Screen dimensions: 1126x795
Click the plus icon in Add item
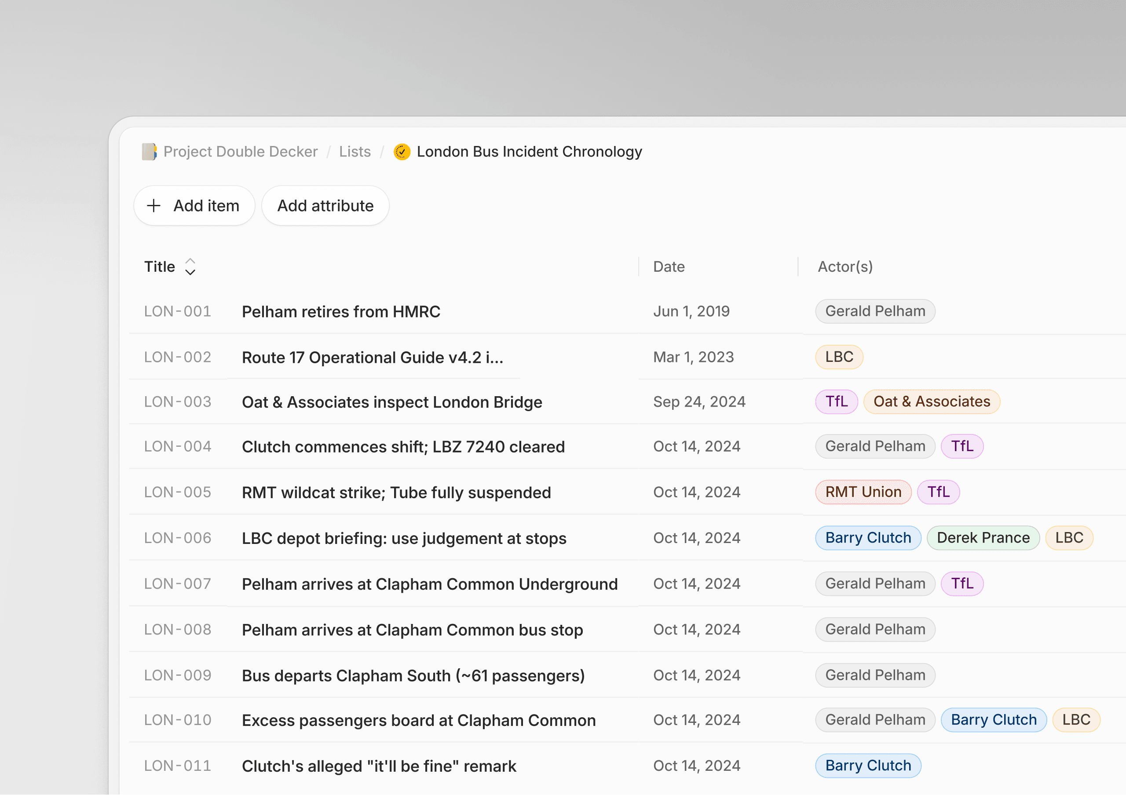pyautogui.click(x=154, y=206)
